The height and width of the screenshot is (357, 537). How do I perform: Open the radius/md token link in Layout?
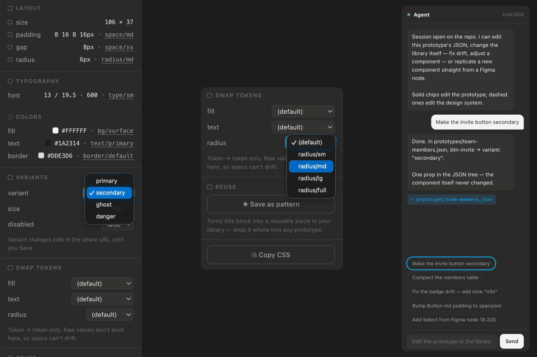[x=117, y=59]
